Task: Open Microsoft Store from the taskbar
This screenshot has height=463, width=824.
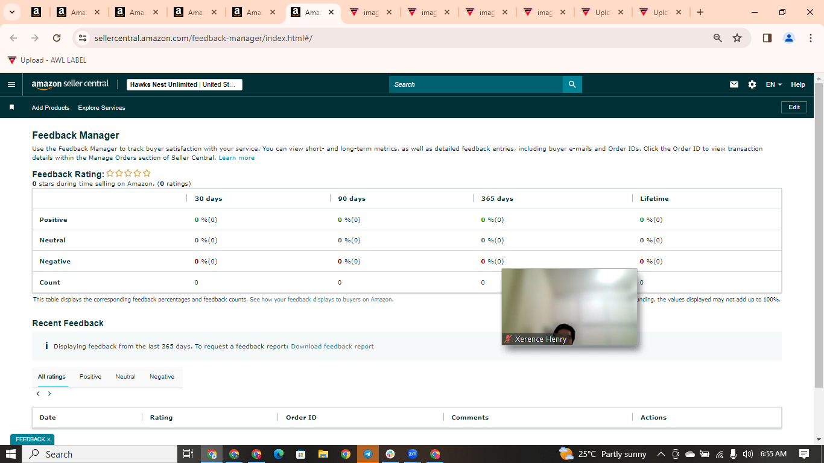Action: tap(300, 454)
